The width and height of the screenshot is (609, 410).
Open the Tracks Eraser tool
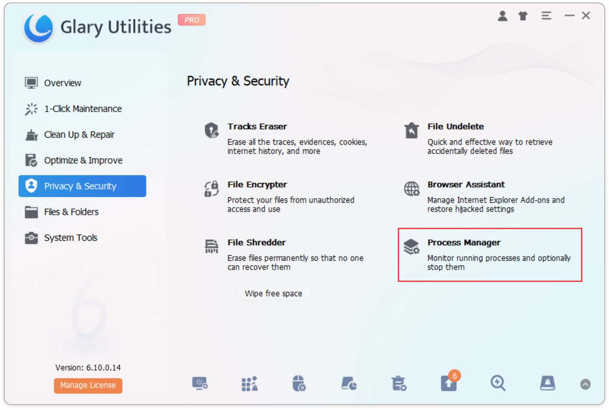pos(257,126)
